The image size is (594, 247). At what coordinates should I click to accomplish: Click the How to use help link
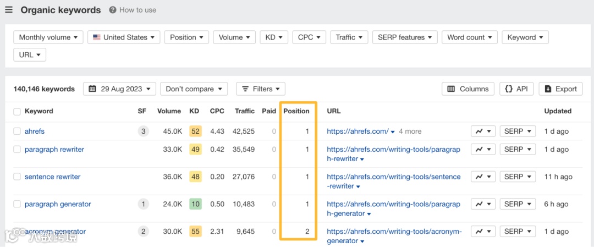coord(133,10)
